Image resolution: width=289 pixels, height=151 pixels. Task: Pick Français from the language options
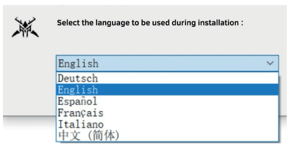point(80,112)
